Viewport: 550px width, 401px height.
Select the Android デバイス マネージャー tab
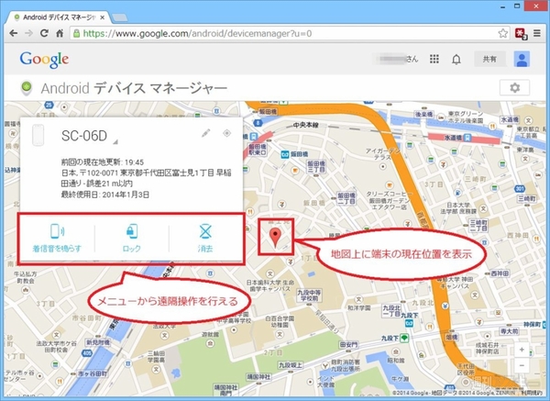pyautogui.click(x=59, y=17)
